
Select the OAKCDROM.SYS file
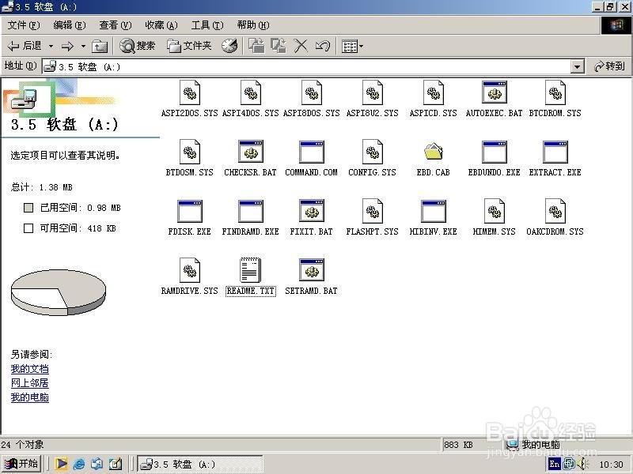pos(555,211)
